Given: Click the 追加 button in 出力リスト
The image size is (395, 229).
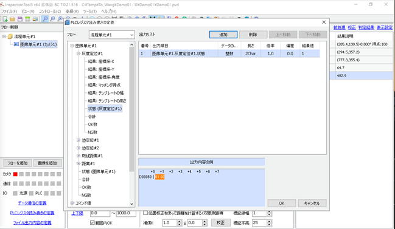Looking at the screenshot, I should (x=223, y=35).
